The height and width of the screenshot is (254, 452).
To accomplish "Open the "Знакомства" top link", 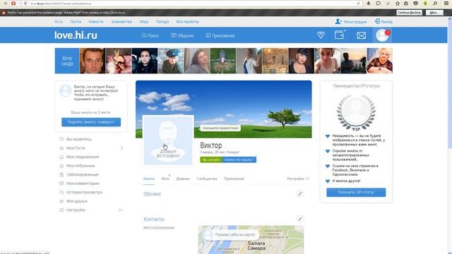I will pyautogui.click(x=121, y=22).
